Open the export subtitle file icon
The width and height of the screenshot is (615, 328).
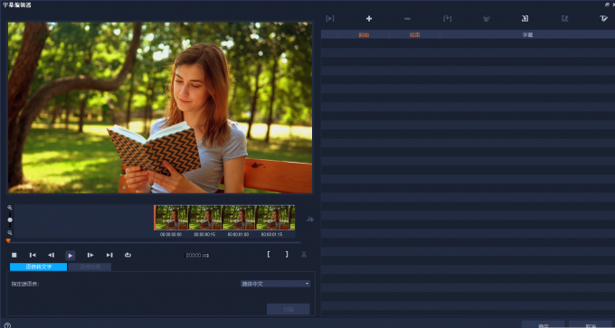coord(564,18)
